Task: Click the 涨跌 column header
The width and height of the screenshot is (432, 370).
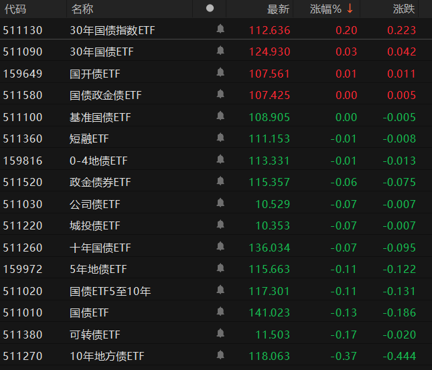Action: click(x=404, y=9)
